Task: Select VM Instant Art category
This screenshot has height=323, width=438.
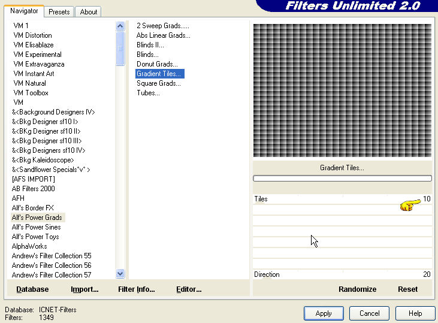Action: pyautogui.click(x=34, y=74)
